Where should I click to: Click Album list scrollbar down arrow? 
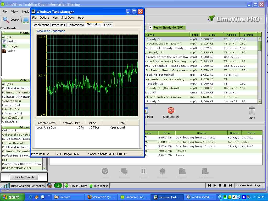coord(44,168)
